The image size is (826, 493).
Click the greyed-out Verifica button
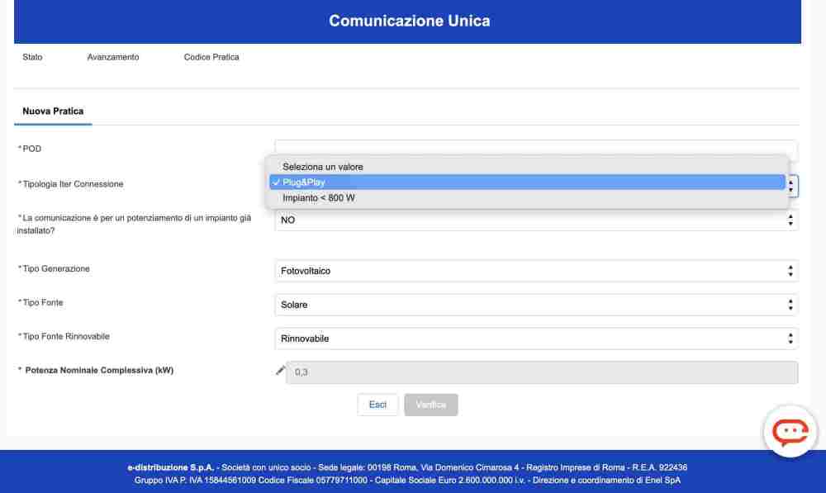430,405
